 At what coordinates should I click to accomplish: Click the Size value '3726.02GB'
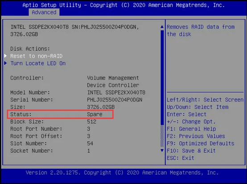[x=101, y=107]
